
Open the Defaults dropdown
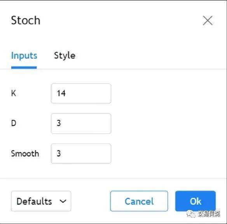click(41, 201)
